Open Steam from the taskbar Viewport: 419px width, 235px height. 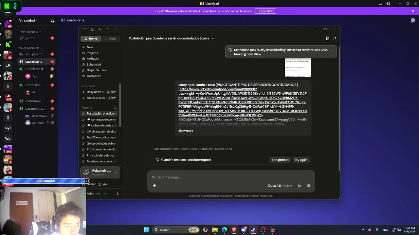pos(253,230)
